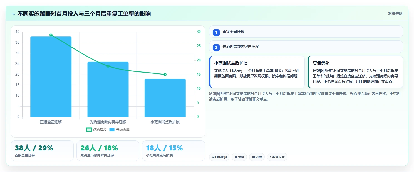Toggle the 改善趋势 legend entry

point(96,129)
